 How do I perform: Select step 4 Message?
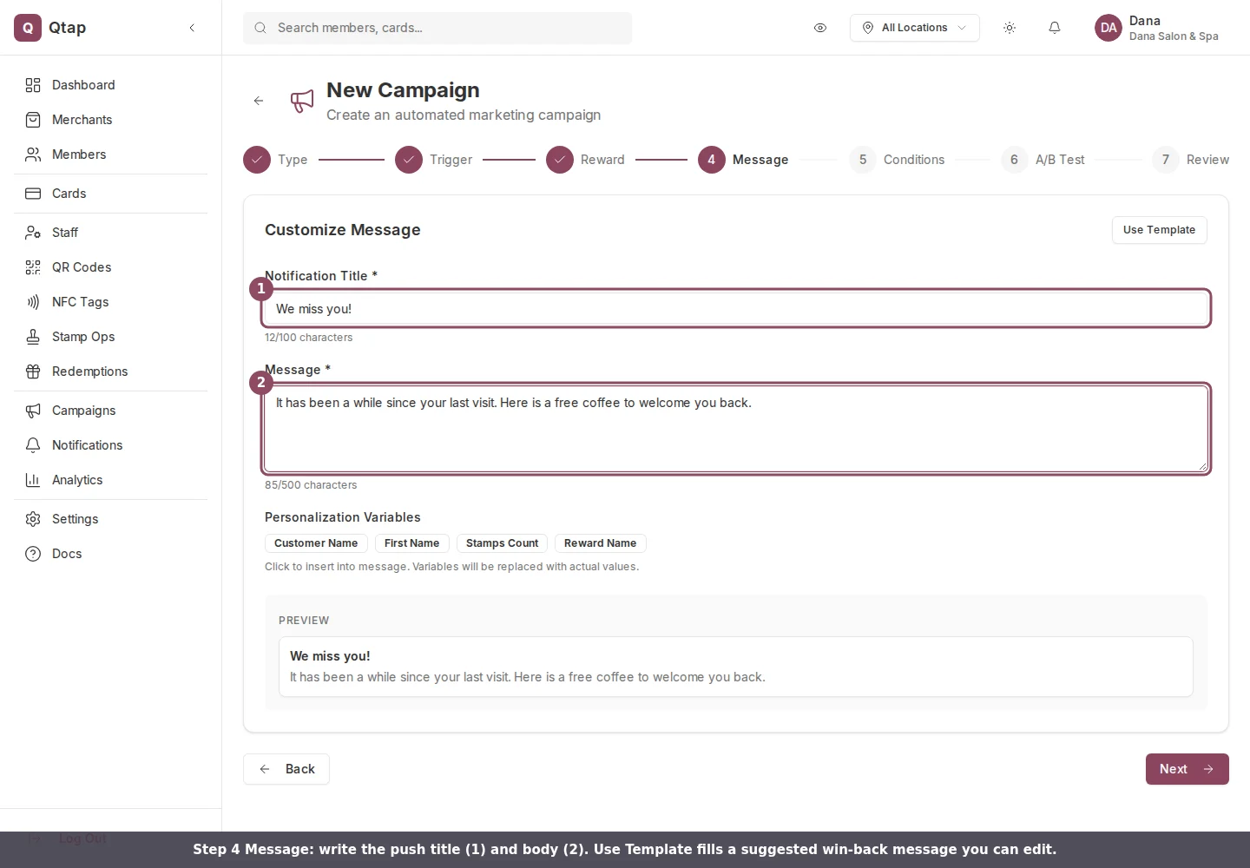click(743, 160)
